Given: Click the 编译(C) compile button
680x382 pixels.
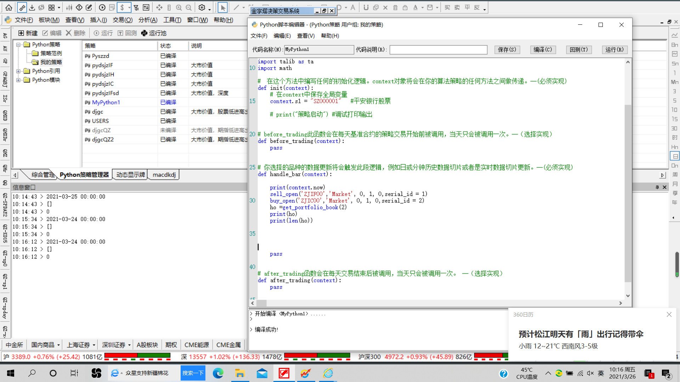Looking at the screenshot, I should click(543, 50).
